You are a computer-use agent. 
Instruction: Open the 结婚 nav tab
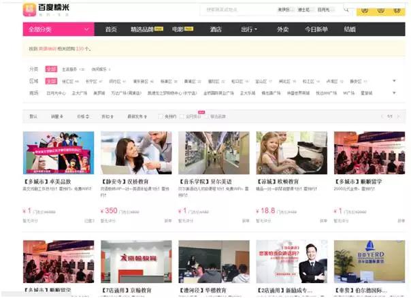pyautogui.click(x=350, y=29)
